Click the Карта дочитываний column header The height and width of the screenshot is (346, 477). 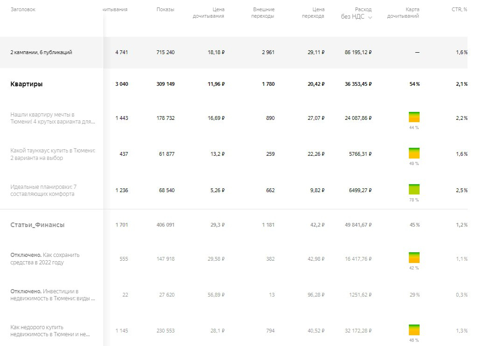(403, 13)
